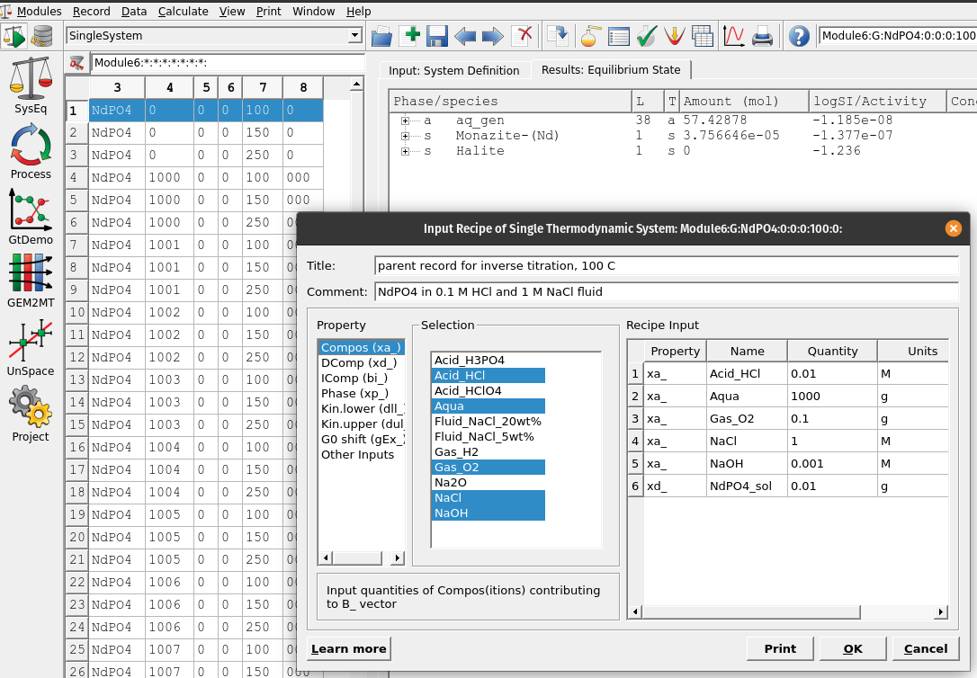Click the table grid toolbar icon
This screenshot has width=977, height=678.
coord(703,36)
